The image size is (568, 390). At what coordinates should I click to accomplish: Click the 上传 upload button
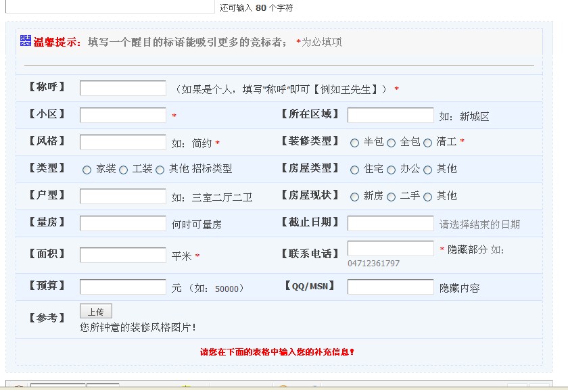96,311
